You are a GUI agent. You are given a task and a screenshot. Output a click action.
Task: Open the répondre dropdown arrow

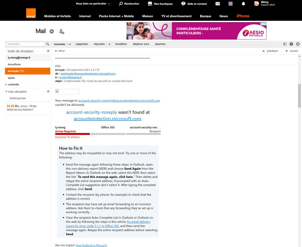(x=109, y=44)
